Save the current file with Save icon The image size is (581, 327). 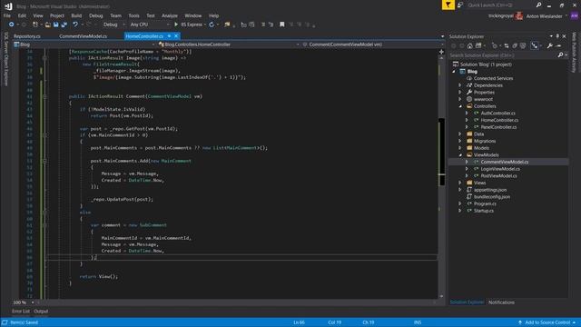[x=56, y=25]
